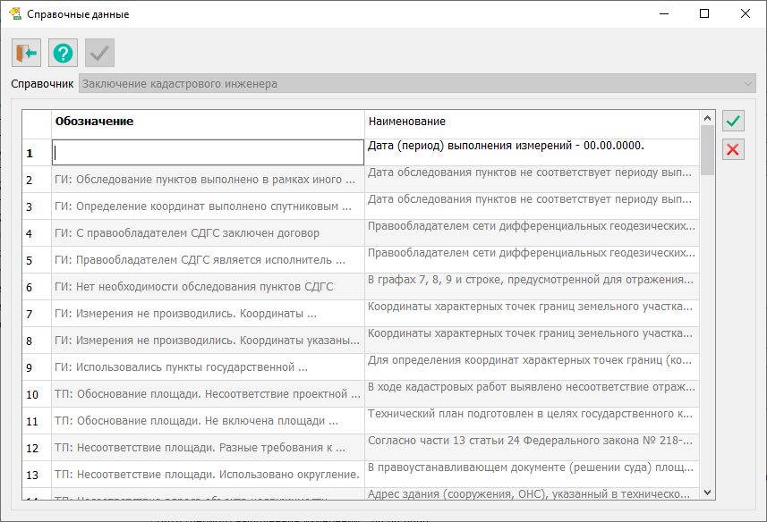Click row 12 Наименование cell about Федерального закона

point(532,443)
